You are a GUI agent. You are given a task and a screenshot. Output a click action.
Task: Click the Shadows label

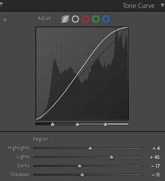[20, 174]
